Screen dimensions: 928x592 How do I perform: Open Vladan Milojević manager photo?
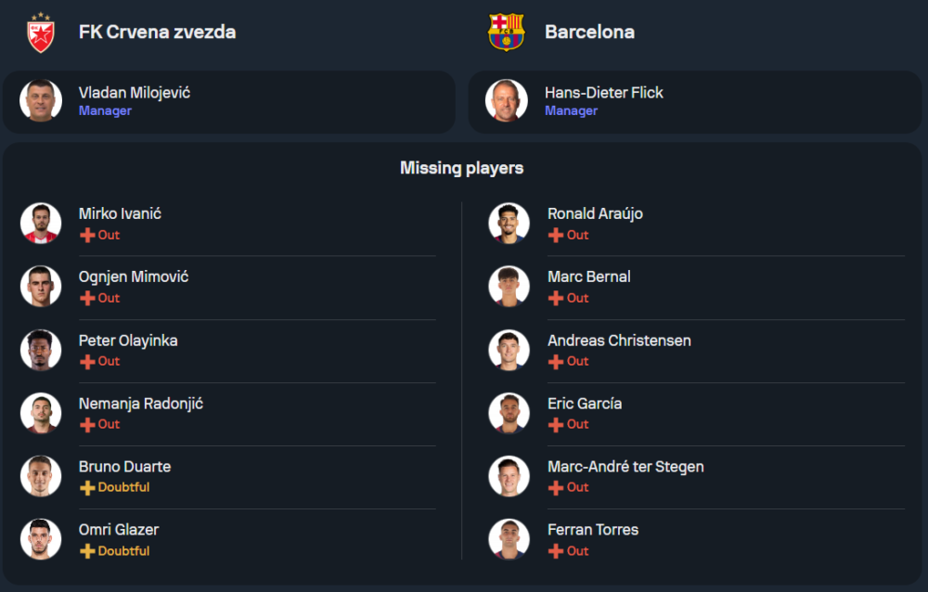coord(41,100)
